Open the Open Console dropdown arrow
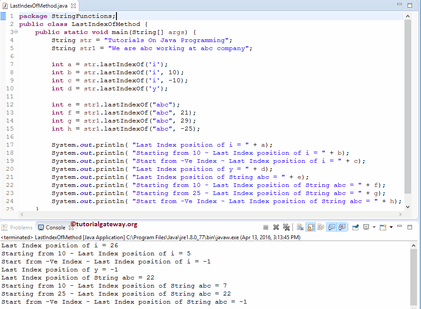This screenshot has width=421, height=309. tap(391, 227)
